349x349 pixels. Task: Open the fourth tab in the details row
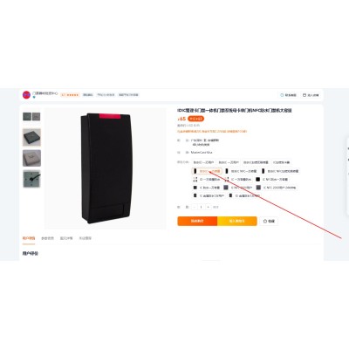click(x=85, y=238)
